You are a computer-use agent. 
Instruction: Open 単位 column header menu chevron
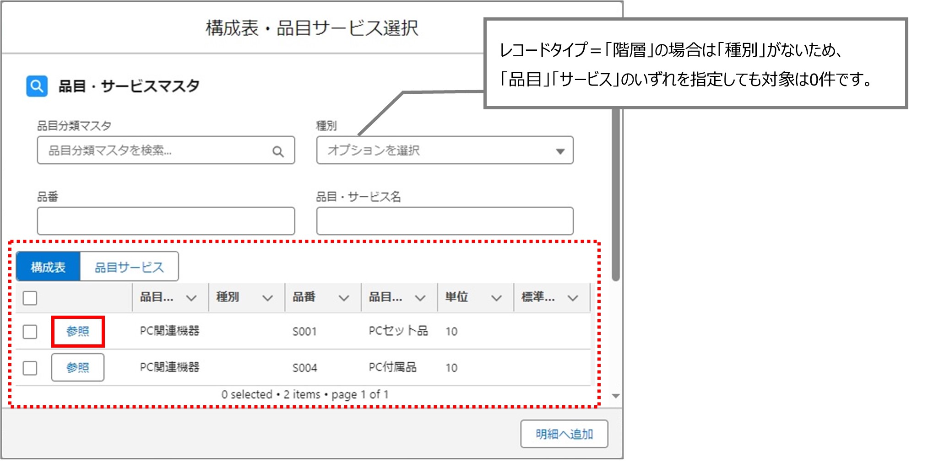[496, 298]
